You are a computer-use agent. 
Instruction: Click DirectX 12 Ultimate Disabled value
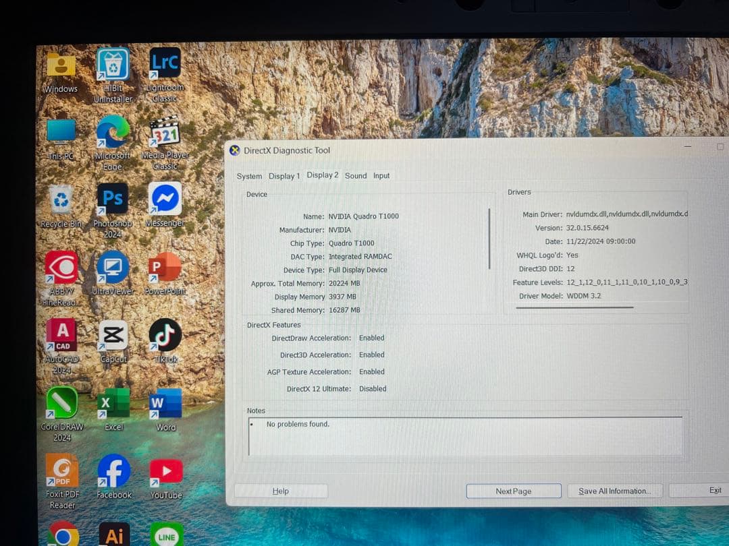pyautogui.click(x=373, y=389)
